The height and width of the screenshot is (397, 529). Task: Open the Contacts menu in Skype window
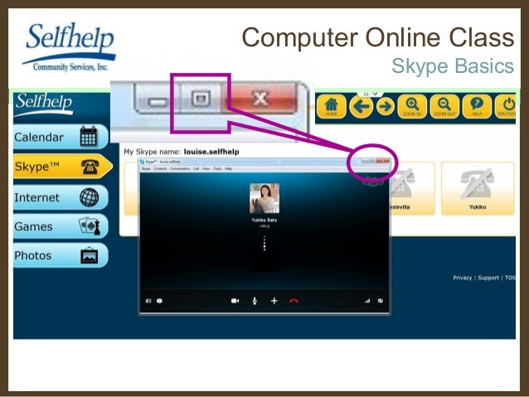coord(161,168)
